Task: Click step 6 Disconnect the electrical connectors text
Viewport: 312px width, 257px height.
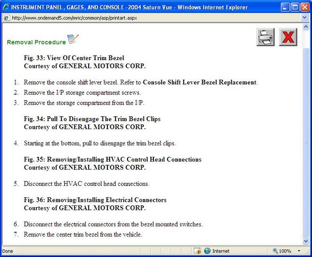Action: pyautogui.click(x=113, y=224)
